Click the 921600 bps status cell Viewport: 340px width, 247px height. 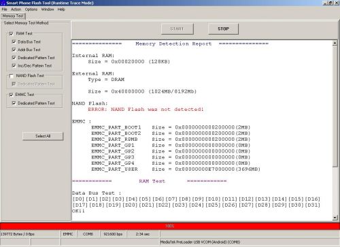click(113, 234)
